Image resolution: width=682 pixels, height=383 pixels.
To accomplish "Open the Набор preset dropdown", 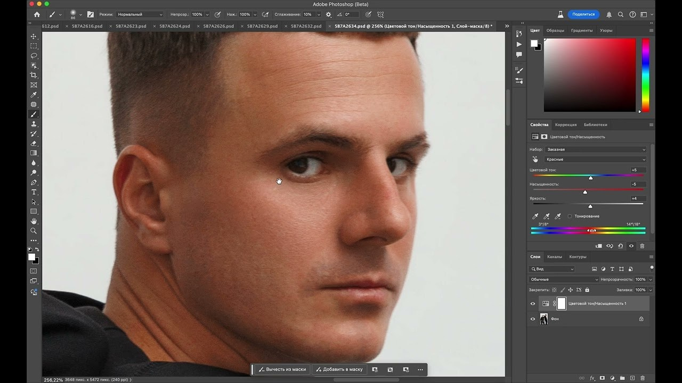I will tap(596, 149).
